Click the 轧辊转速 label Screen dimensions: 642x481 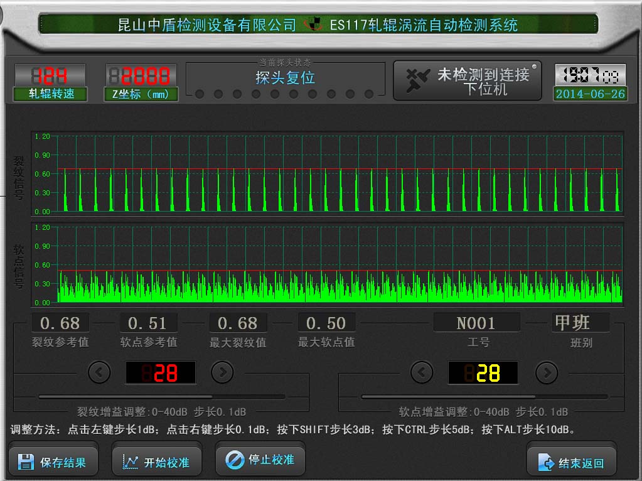point(51,94)
